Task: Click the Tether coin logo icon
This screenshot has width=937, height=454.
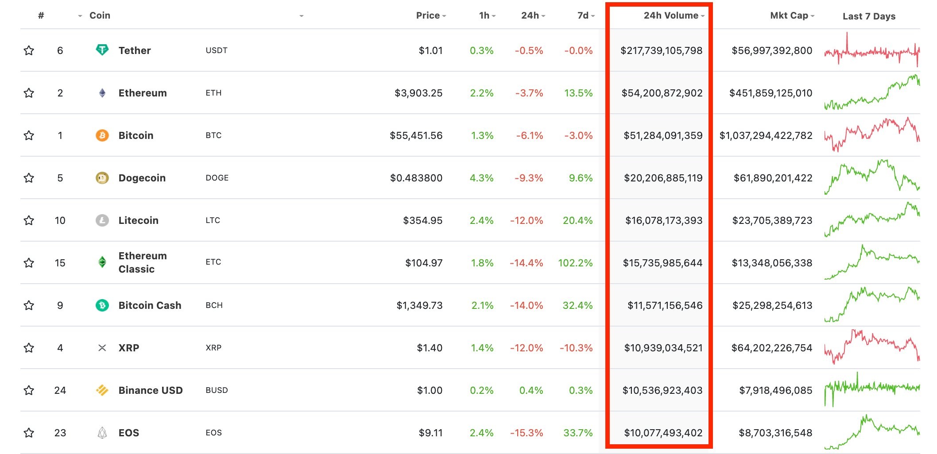Action: pyautogui.click(x=102, y=50)
